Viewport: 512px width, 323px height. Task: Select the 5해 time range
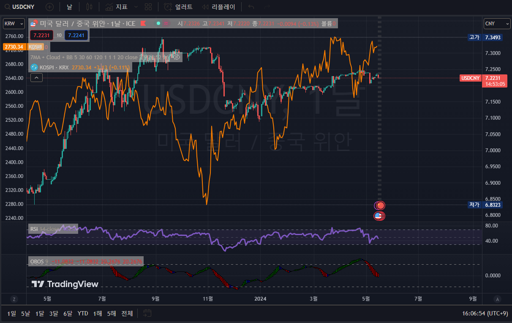click(x=112, y=313)
